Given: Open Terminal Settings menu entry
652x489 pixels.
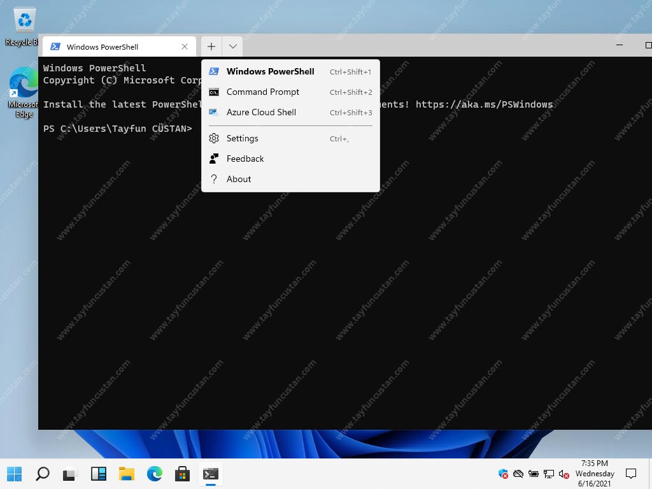Looking at the screenshot, I should 290,138.
